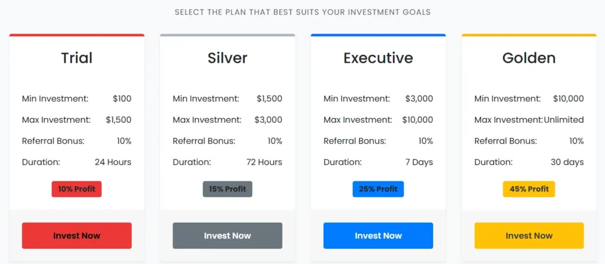605x264 pixels.
Task: Click the blue Executive Invest Now button
Action: [x=378, y=236]
